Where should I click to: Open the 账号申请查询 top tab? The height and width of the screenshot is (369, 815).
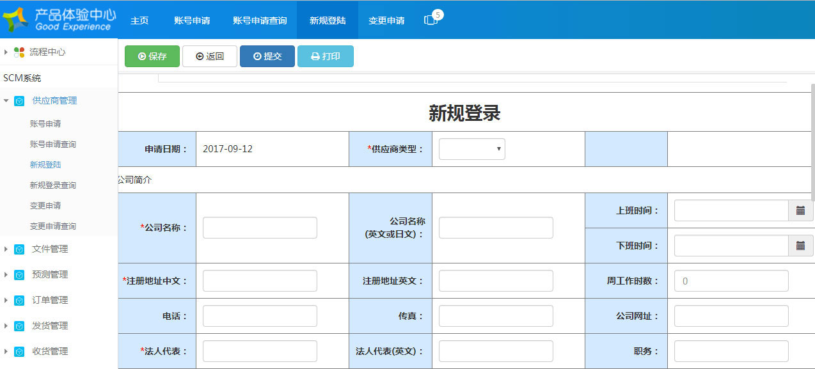260,20
